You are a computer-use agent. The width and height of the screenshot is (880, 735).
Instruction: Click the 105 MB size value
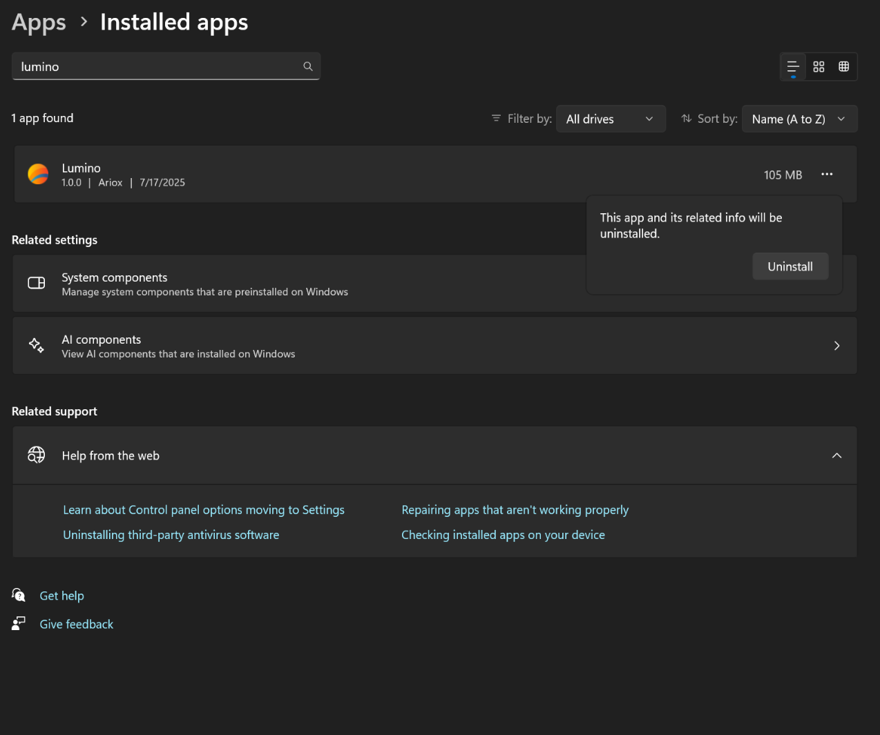(x=783, y=175)
